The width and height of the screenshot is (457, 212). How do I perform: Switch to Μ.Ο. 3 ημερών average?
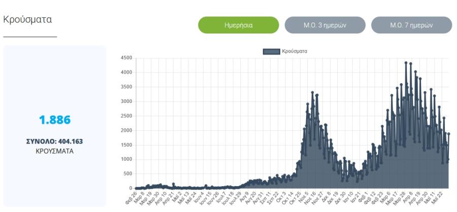[325, 25]
